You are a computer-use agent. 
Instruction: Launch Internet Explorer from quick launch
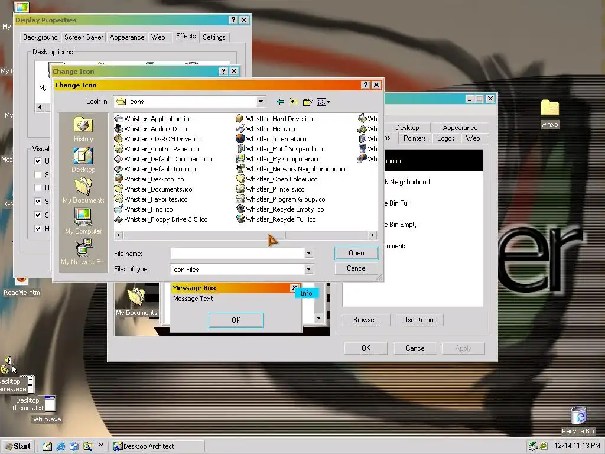pos(61,446)
